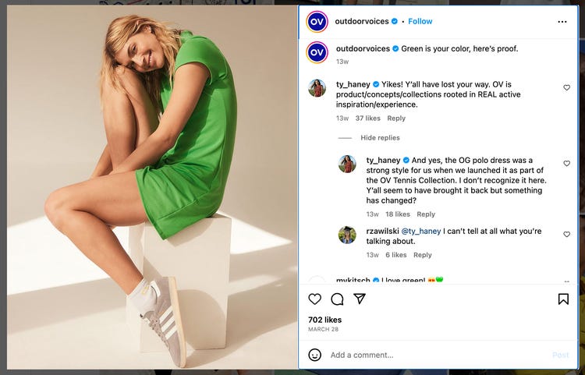Open the emoji picker in comment box
This screenshot has height=375, width=585.
tap(314, 355)
